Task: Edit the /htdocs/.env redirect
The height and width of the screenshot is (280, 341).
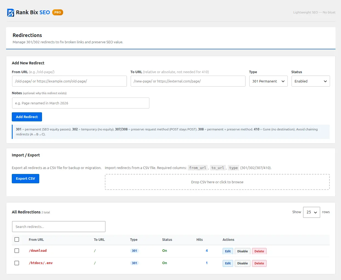Action: 228,263
